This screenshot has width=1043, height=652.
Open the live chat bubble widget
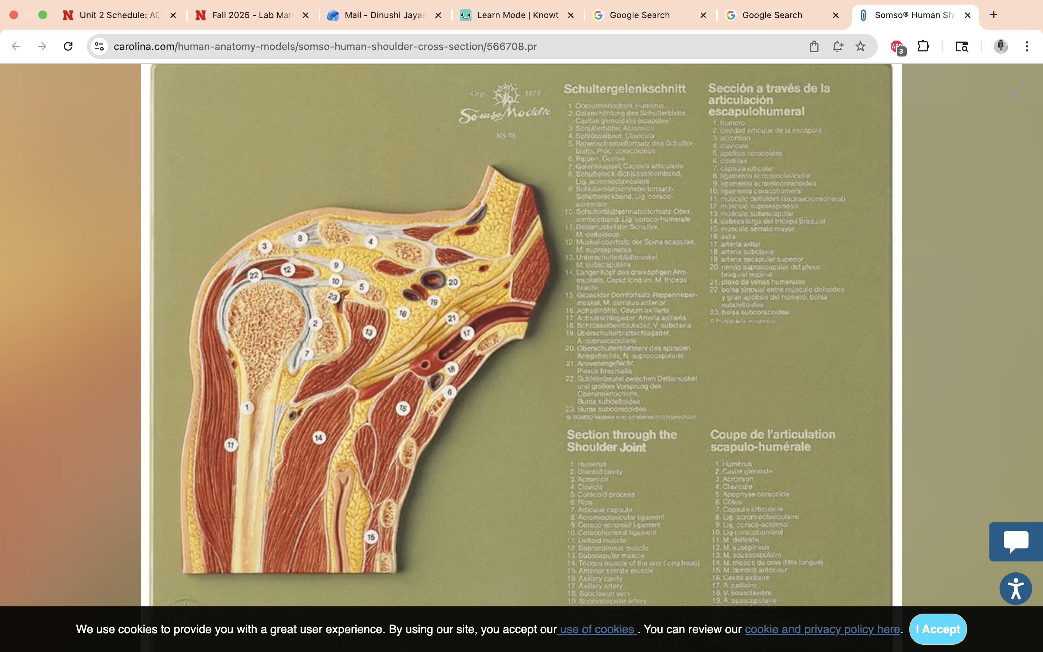[1015, 541]
